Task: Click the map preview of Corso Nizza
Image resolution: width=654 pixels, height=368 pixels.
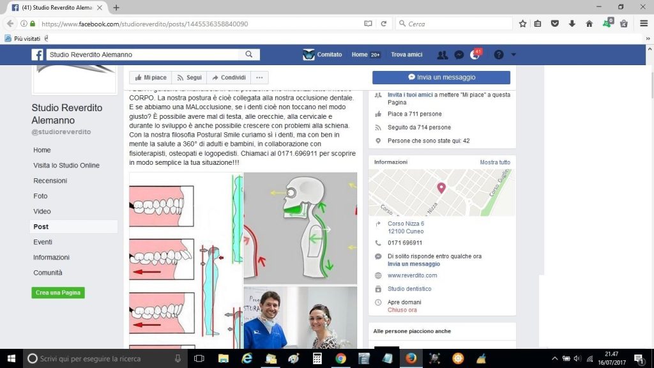Action: click(442, 192)
